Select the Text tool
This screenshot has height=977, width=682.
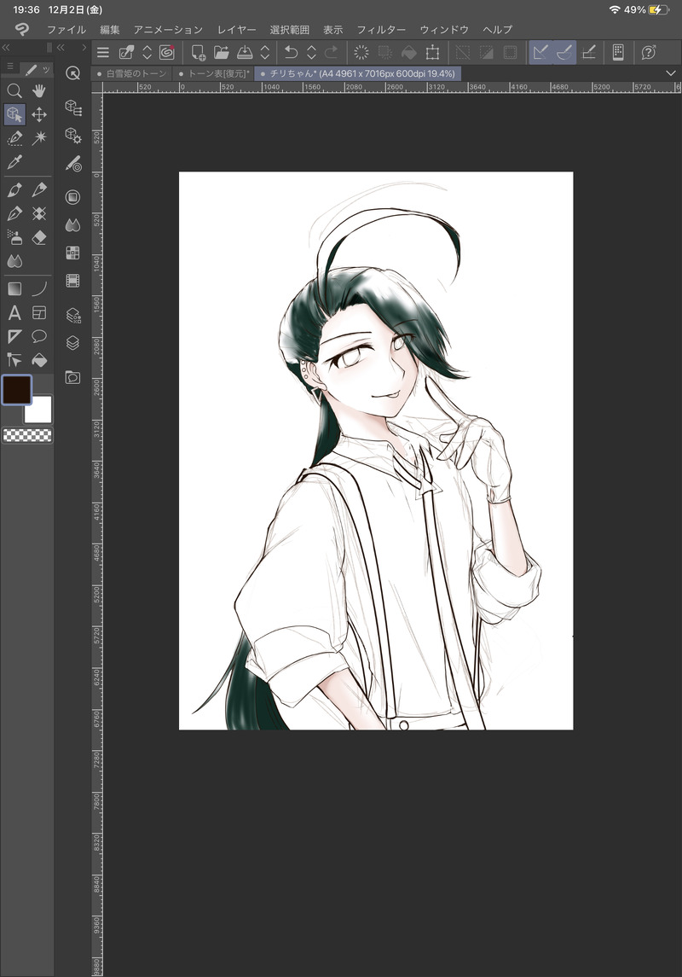pyautogui.click(x=14, y=313)
